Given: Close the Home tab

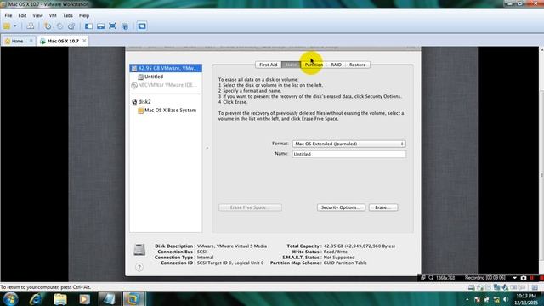Looking at the screenshot, I should [31, 41].
